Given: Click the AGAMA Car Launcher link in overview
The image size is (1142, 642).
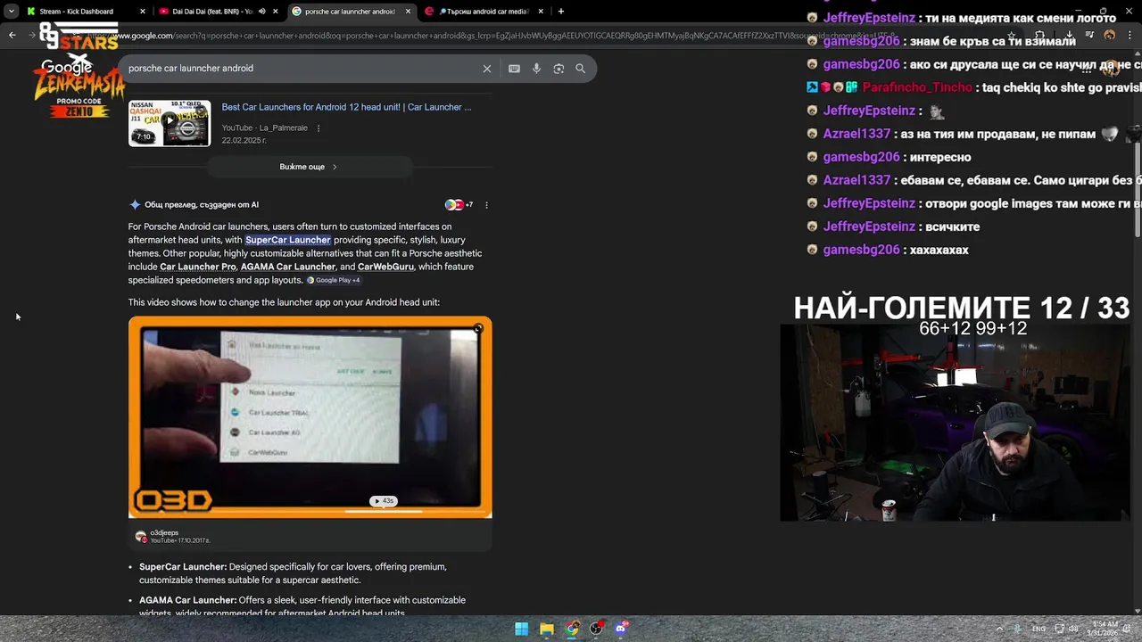Looking at the screenshot, I should 288,267.
